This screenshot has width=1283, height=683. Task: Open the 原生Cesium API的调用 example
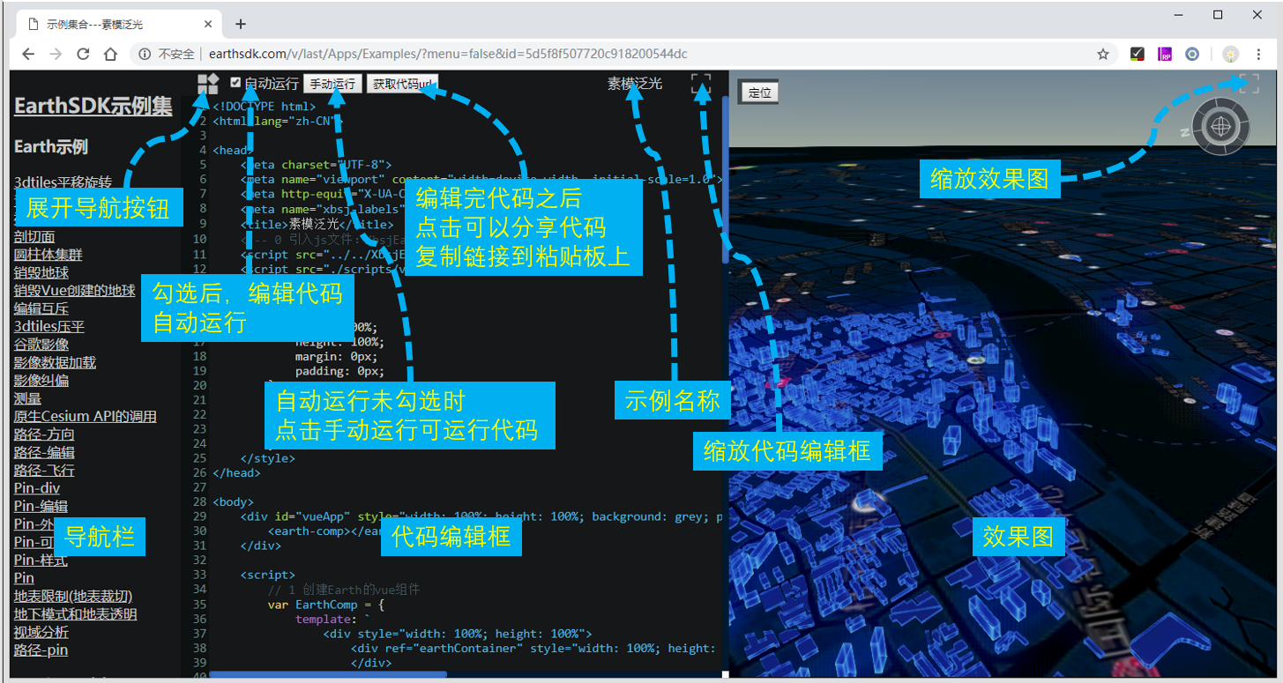coord(86,416)
